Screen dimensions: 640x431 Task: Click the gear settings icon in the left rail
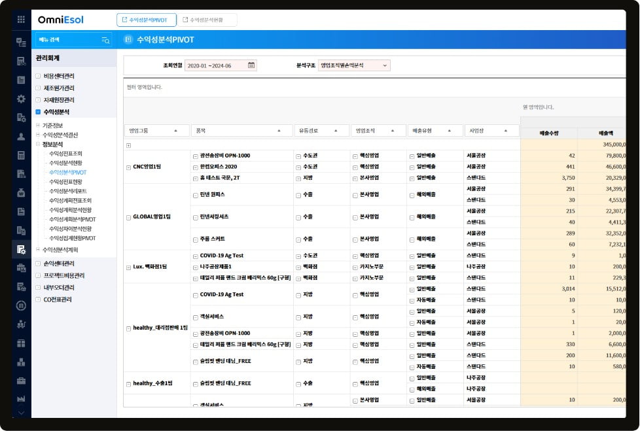(x=21, y=99)
